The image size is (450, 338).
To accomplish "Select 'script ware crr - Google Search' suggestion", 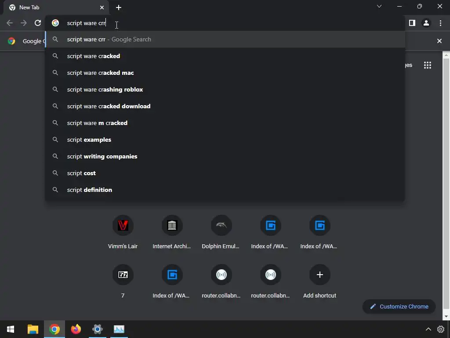I will coord(225,39).
